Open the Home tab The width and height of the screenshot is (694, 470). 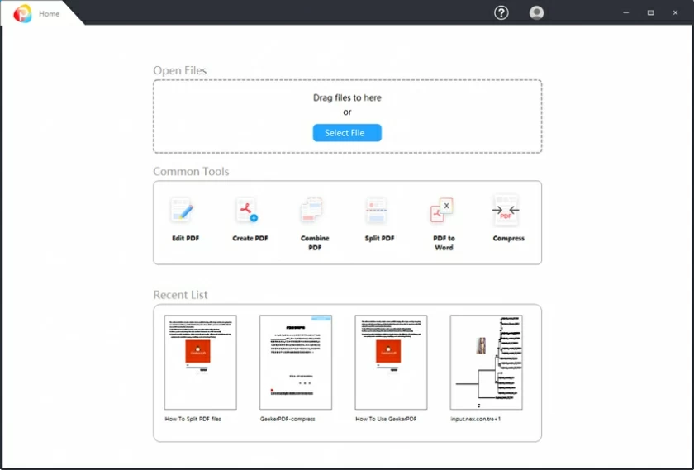(49, 14)
